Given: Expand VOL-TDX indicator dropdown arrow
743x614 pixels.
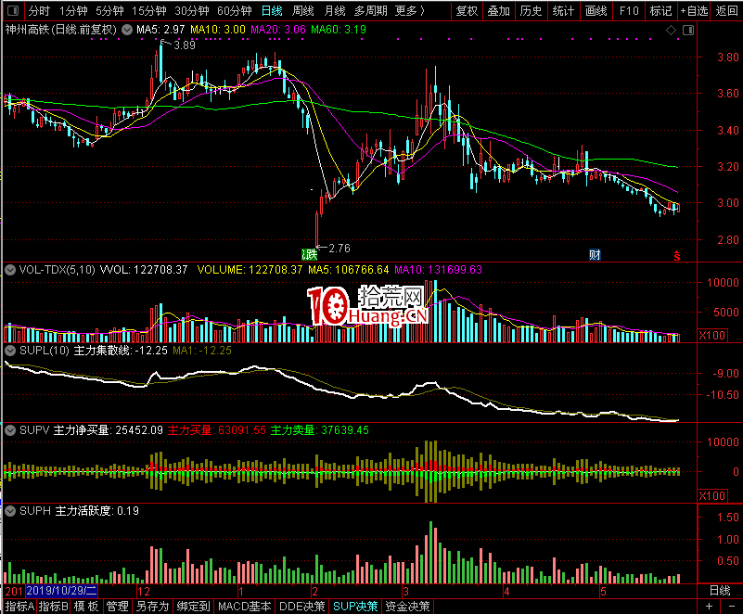Looking at the screenshot, I should coord(10,270).
